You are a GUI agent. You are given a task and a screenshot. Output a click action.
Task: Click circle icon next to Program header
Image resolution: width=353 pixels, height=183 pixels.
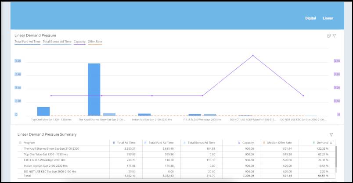[20, 143]
